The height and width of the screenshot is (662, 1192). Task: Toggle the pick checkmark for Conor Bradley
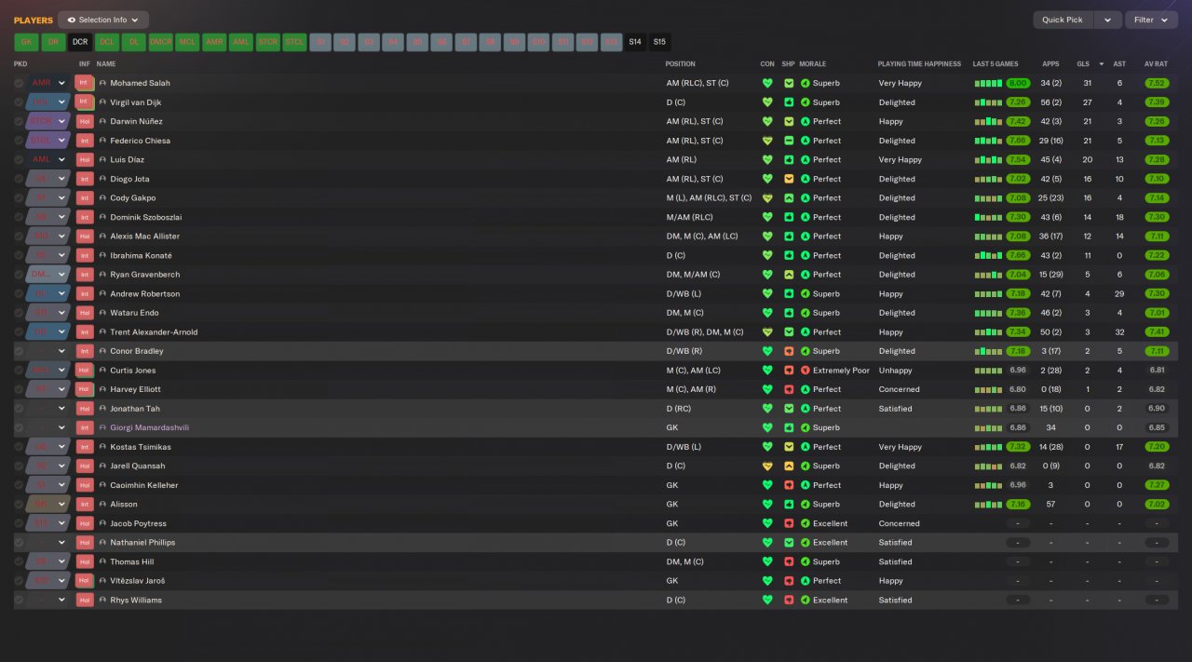[x=19, y=351]
